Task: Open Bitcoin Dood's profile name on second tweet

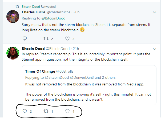Action: [x=33, y=49]
